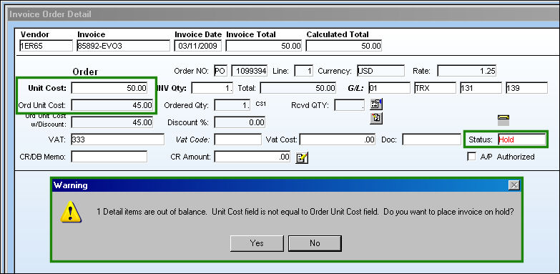The image size is (560, 274).
Task: Close the Warning dialog with X
Action: (514, 185)
